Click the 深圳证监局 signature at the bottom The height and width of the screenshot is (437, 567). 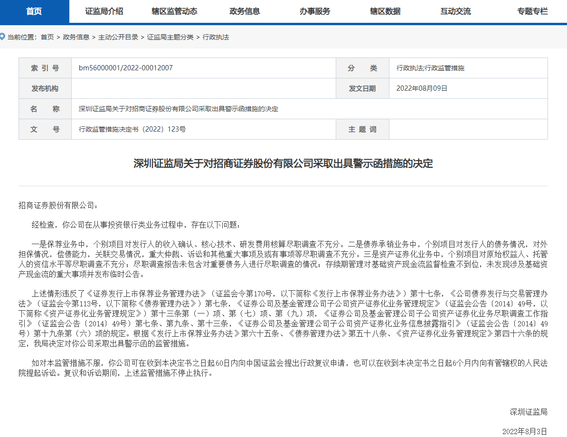pyautogui.click(x=529, y=411)
